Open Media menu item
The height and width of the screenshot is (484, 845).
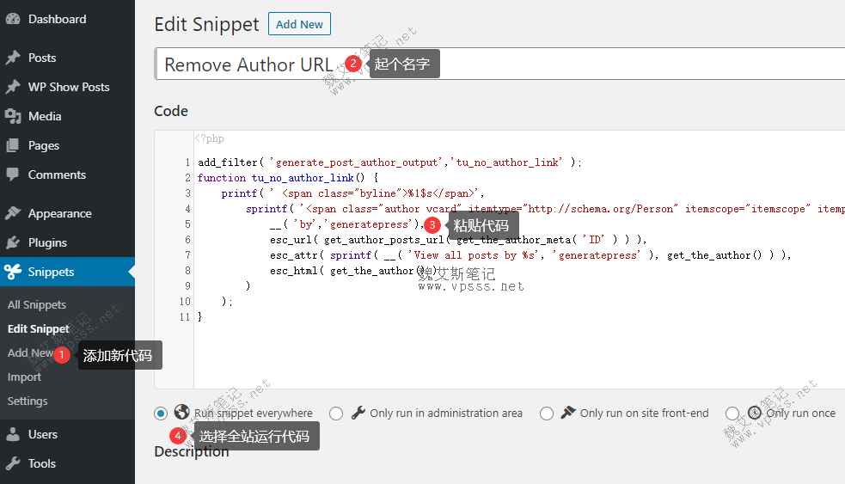pyautogui.click(x=67, y=116)
